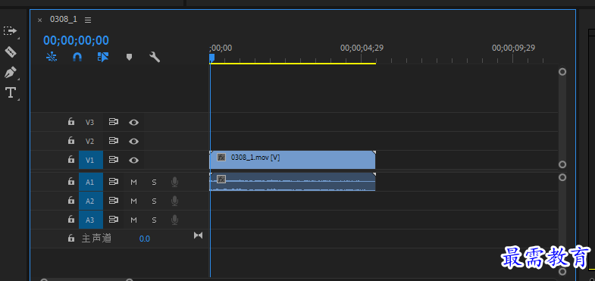
Task: Toggle sync lock for A2
Action: pyautogui.click(x=114, y=200)
